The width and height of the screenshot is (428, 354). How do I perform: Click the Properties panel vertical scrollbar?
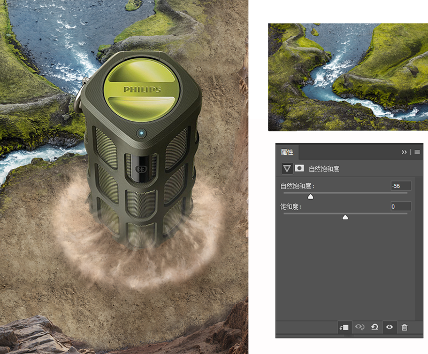pyautogui.click(x=419, y=248)
